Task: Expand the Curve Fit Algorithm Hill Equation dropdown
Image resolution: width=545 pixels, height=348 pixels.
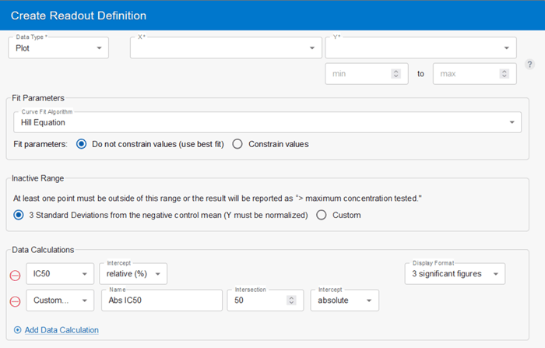Action: click(267, 122)
